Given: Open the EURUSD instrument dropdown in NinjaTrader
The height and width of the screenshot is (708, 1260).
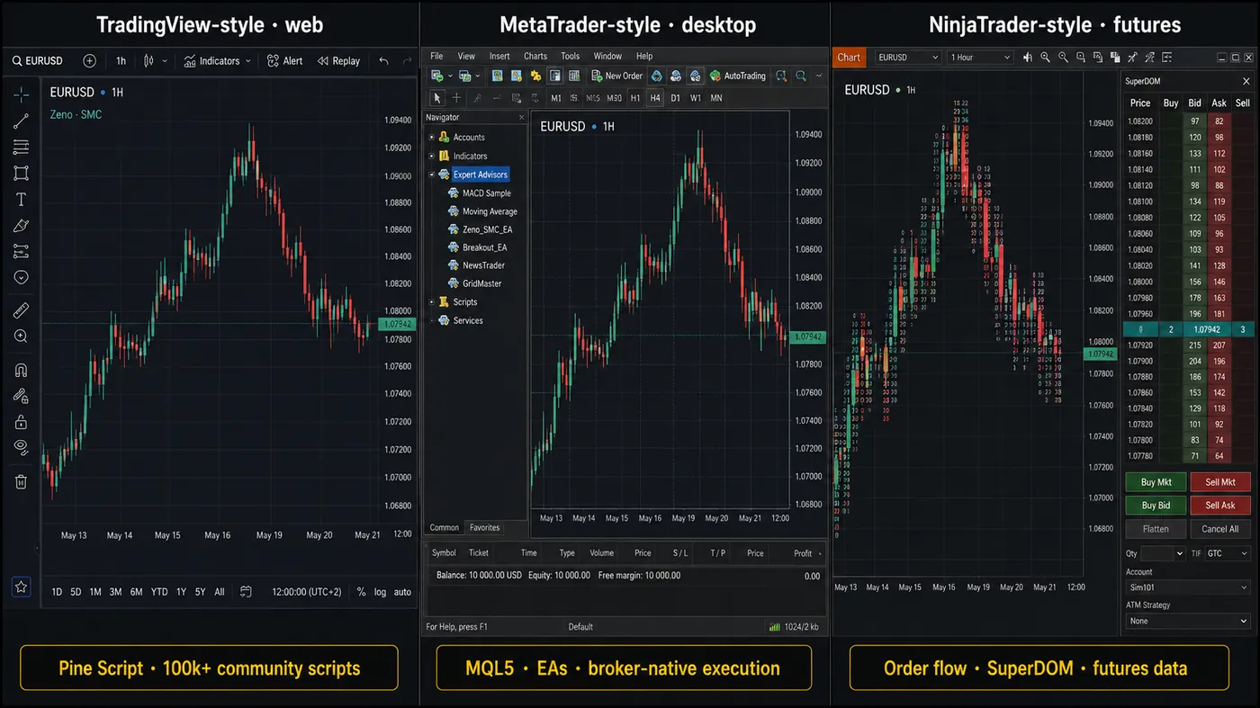Looking at the screenshot, I should [x=907, y=58].
